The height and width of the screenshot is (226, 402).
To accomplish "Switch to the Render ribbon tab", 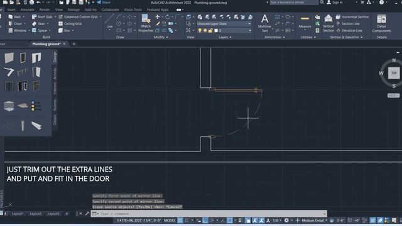I will (45, 9).
